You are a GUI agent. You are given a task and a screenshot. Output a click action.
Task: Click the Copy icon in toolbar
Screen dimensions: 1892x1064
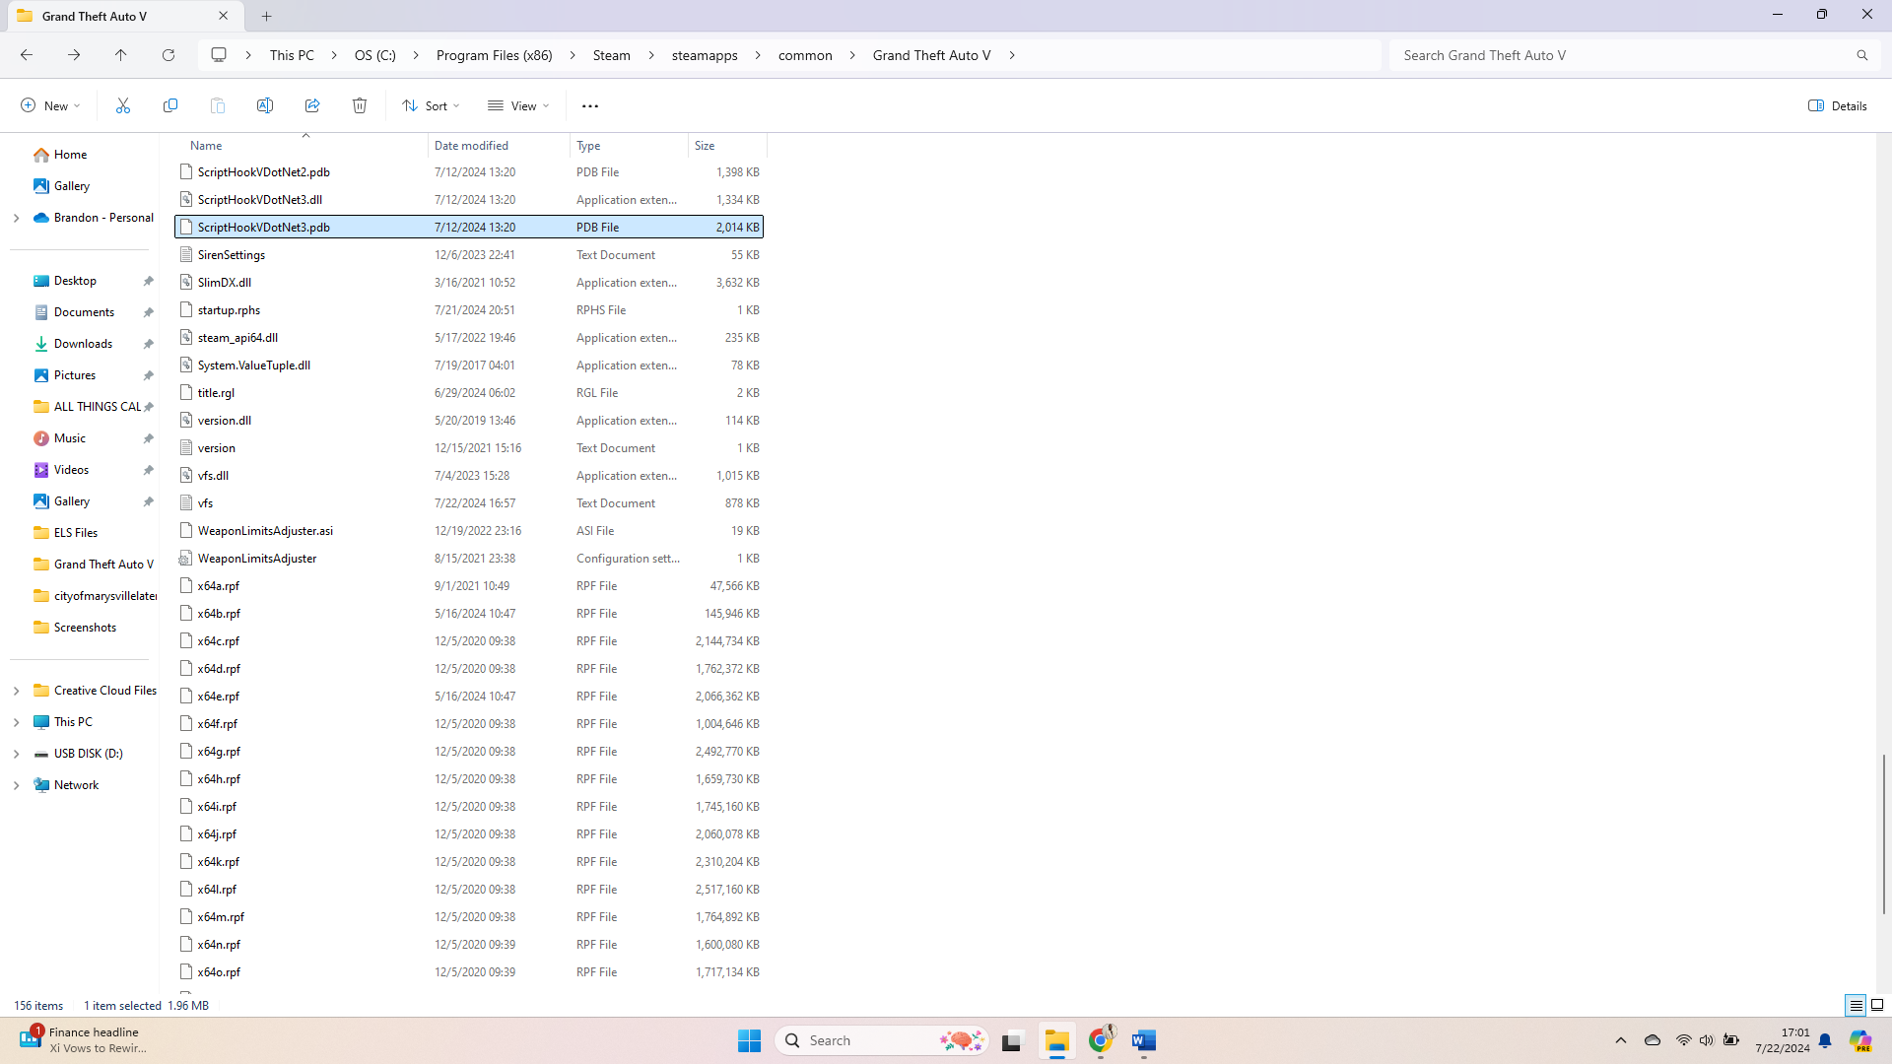point(170,105)
